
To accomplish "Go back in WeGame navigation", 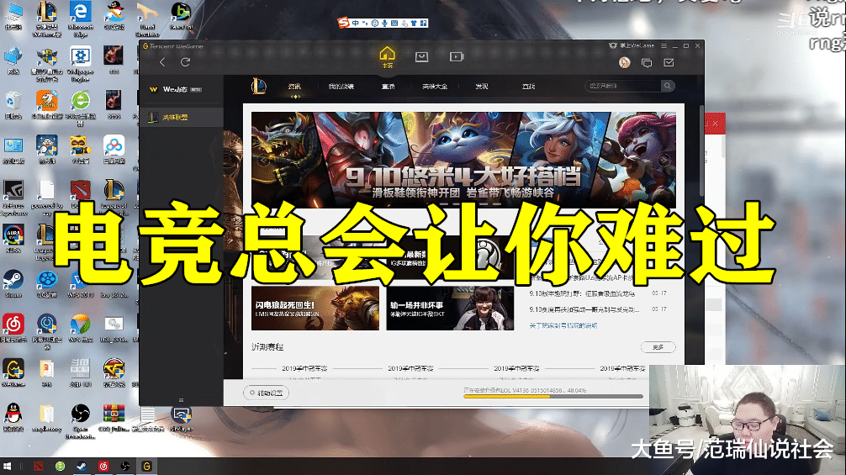I will point(162,62).
